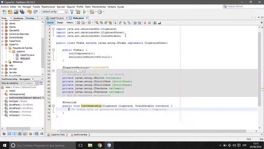The image size is (264, 149).
Task: Open the Herramientas menu
Action: coord(99,7)
